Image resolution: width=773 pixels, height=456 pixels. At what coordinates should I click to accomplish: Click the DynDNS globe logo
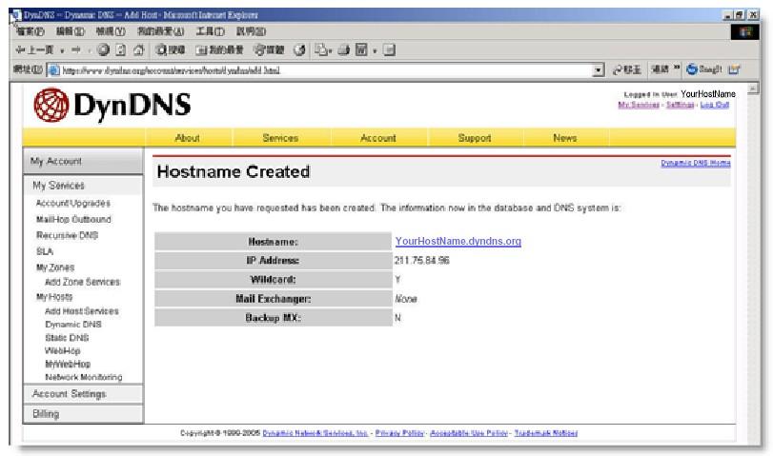pos(51,105)
